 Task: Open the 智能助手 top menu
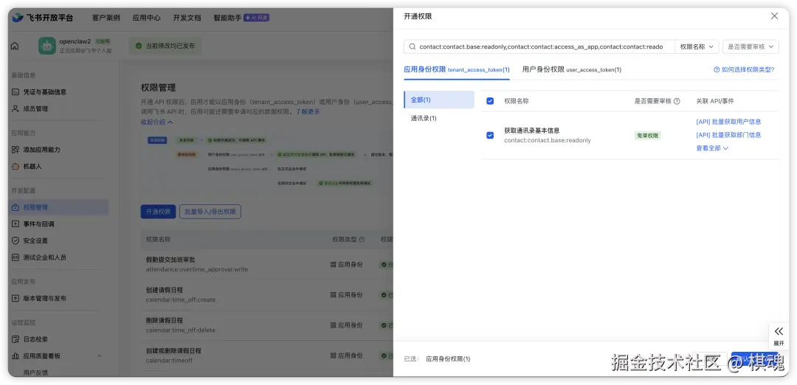pos(227,18)
